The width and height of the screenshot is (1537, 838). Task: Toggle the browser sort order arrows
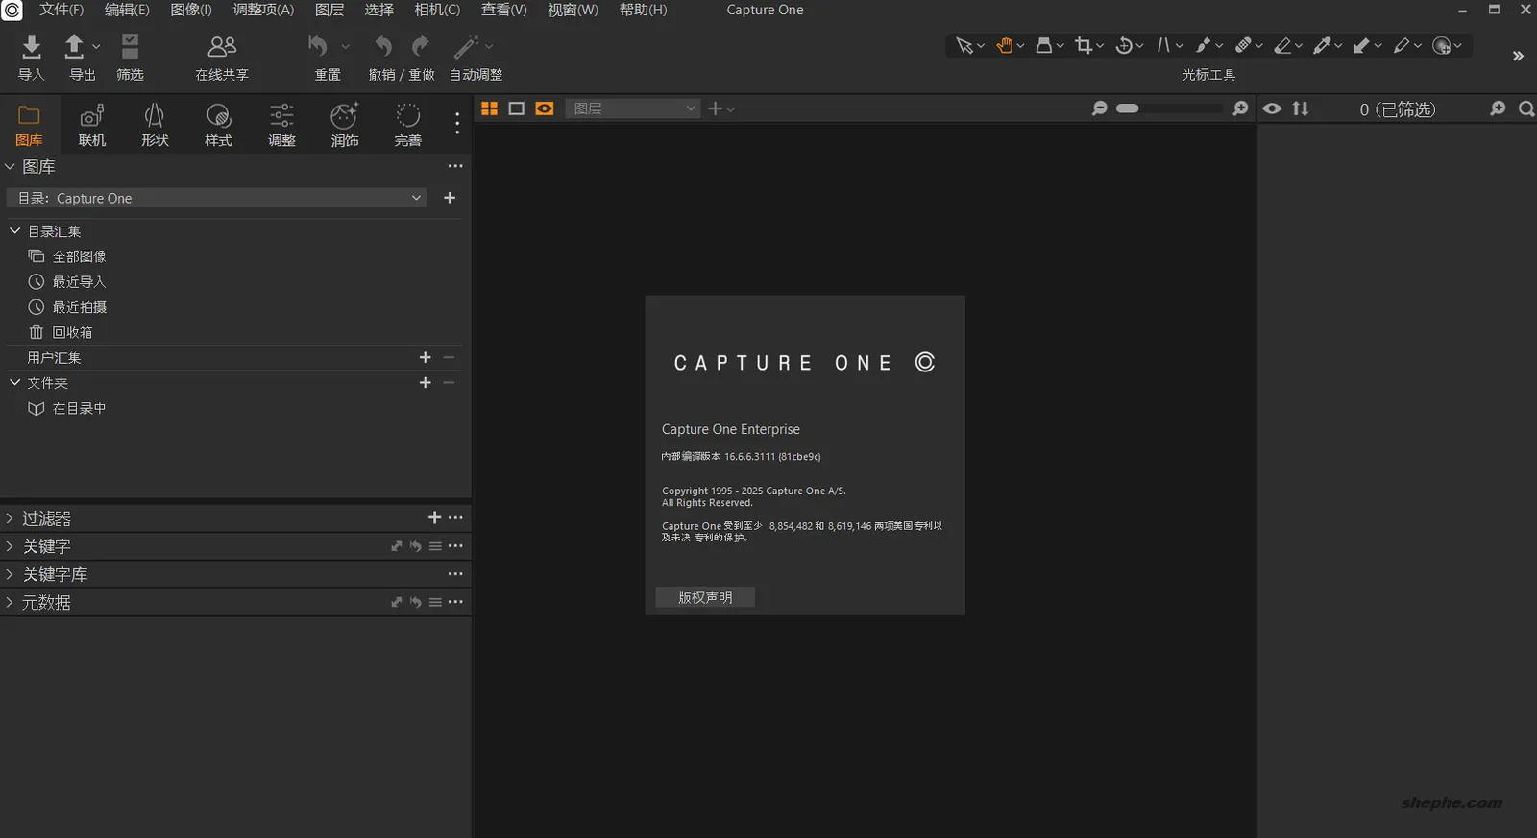pos(1301,108)
